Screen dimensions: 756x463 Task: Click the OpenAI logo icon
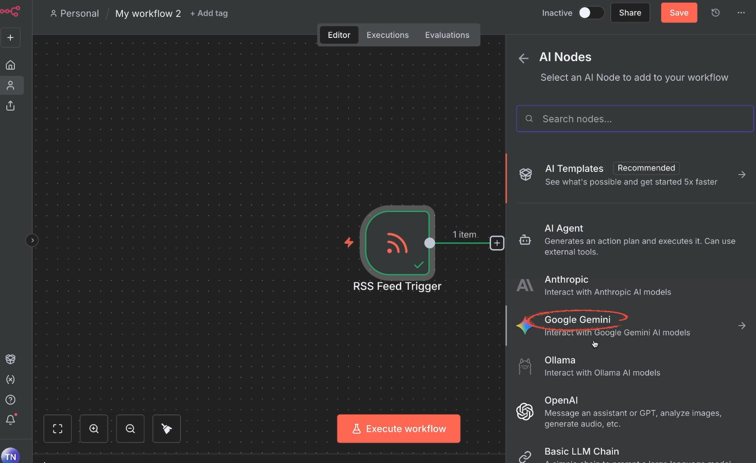tap(525, 412)
